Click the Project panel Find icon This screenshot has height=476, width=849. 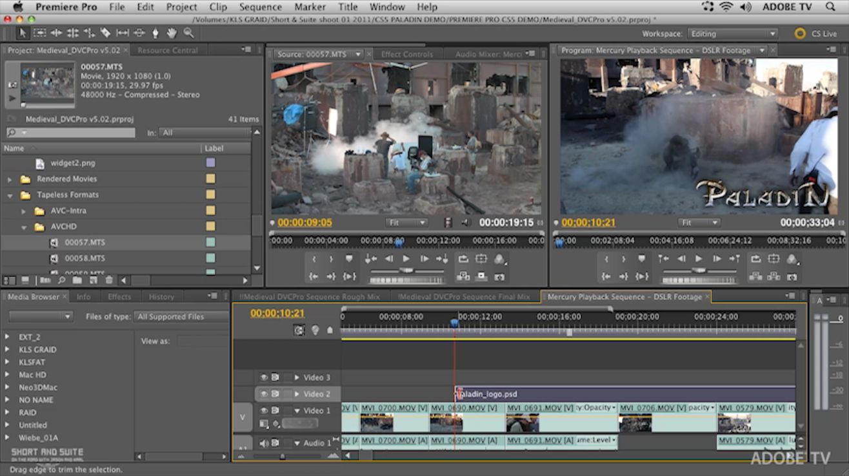pos(61,280)
